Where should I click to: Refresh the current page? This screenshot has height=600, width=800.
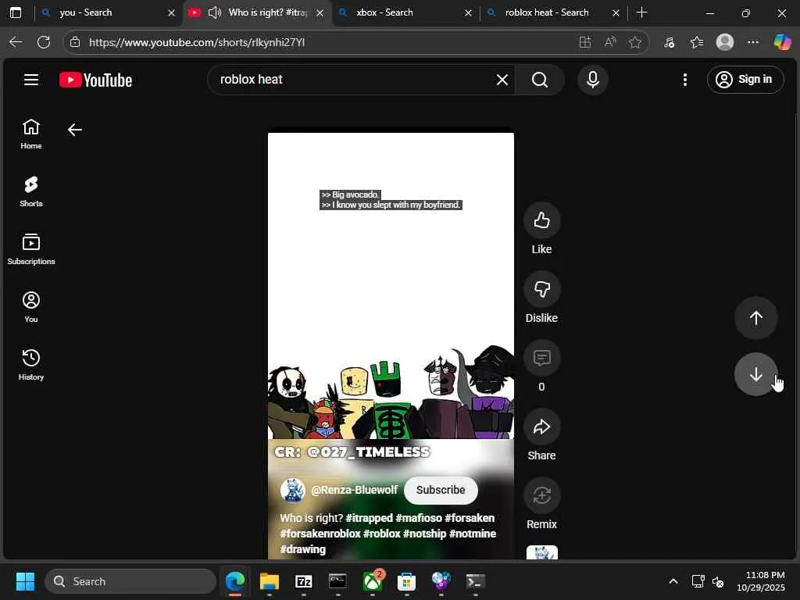point(44,42)
